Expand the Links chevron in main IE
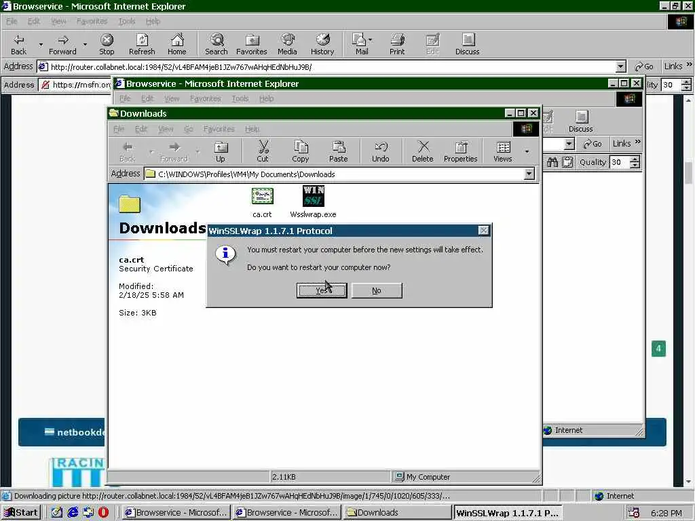This screenshot has width=695, height=521. [x=690, y=64]
